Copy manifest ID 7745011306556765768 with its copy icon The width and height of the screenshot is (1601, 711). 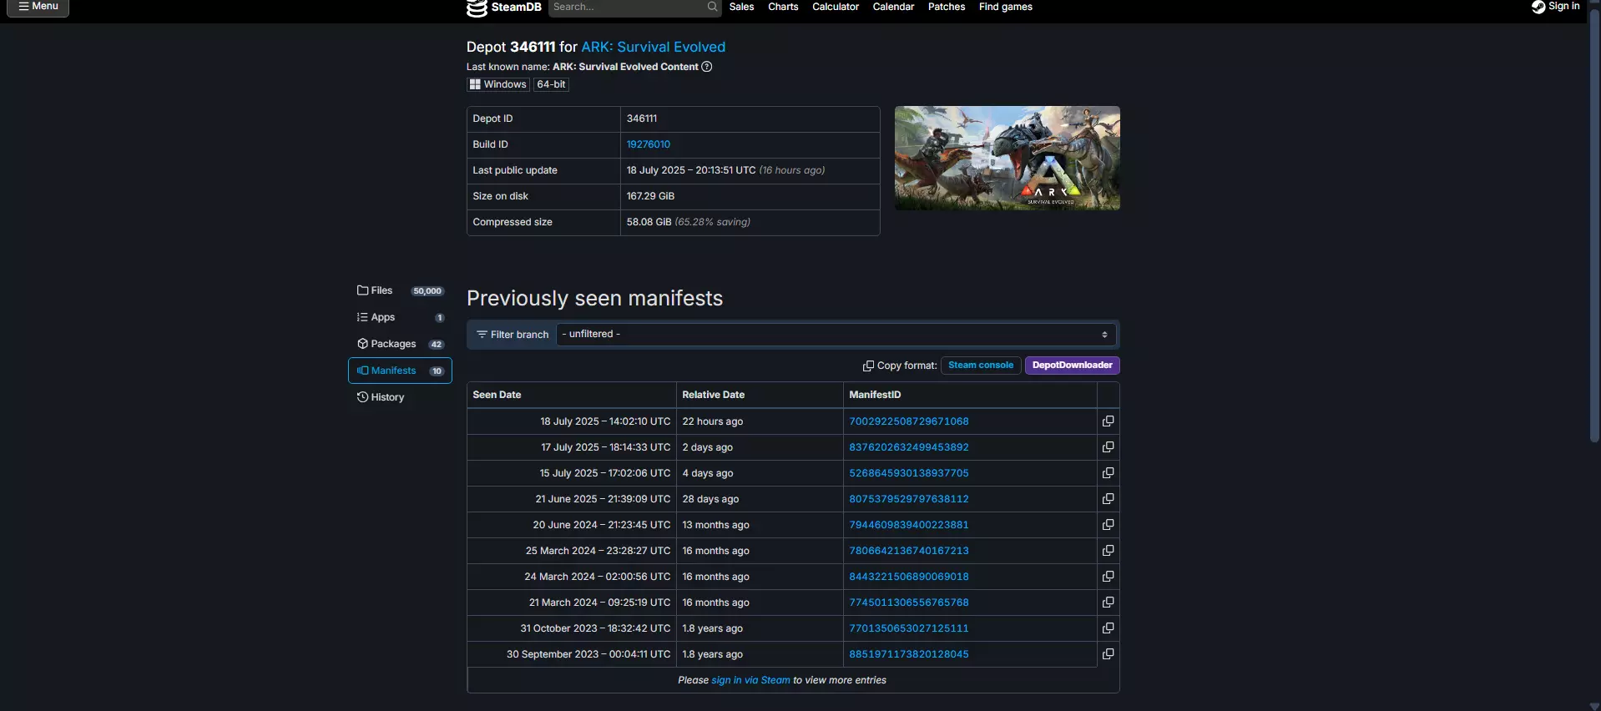(x=1108, y=603)
